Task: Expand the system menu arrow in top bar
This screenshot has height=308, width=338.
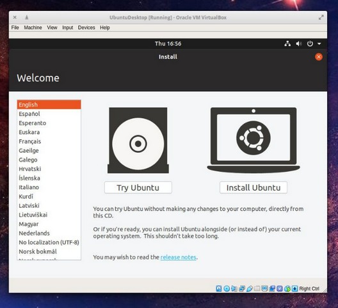Action: [319, 44]
